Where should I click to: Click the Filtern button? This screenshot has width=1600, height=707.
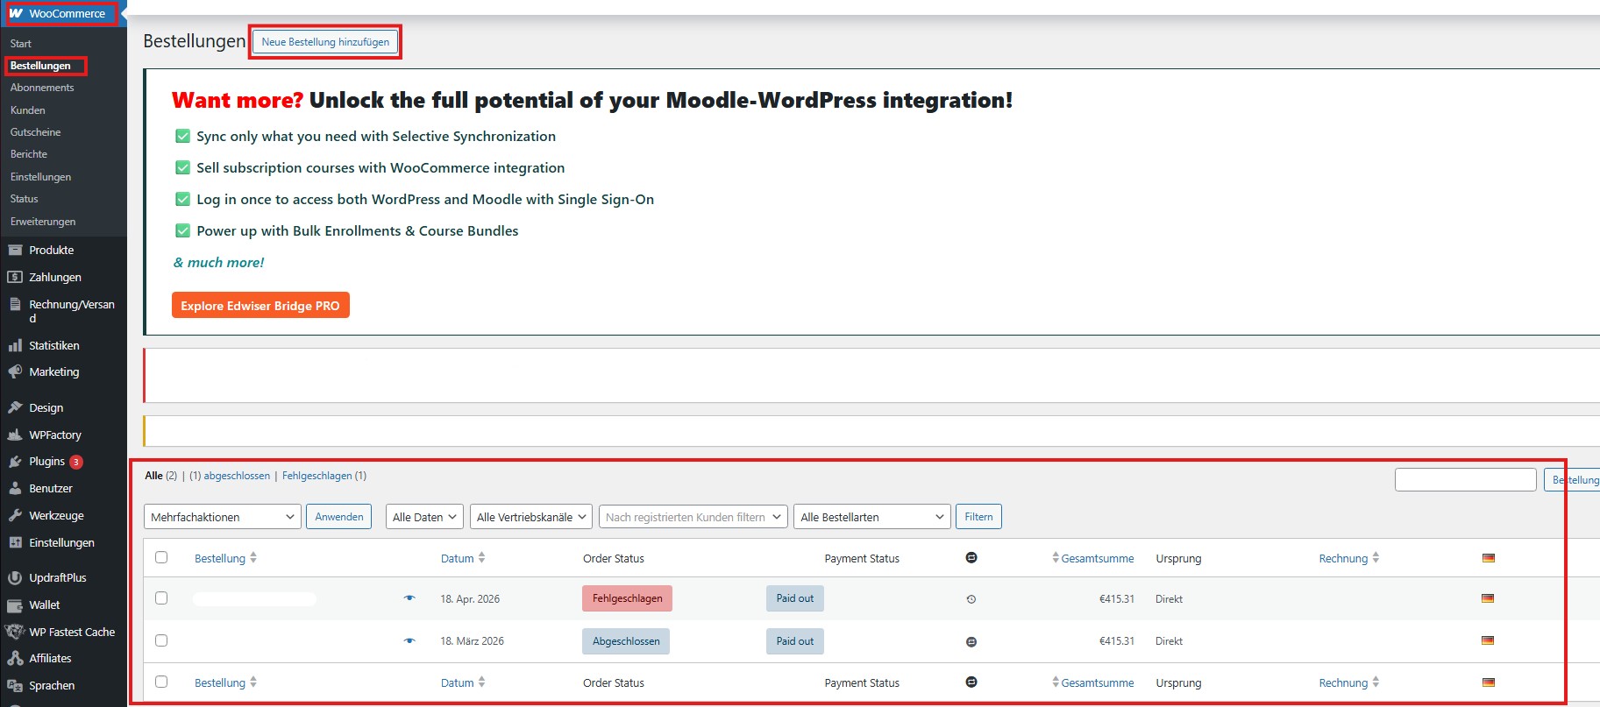click(x=978, y=517)
